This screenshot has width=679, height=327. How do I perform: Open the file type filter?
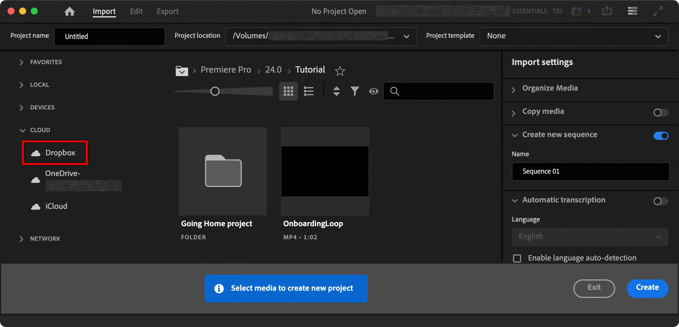(x=355, y=91)
